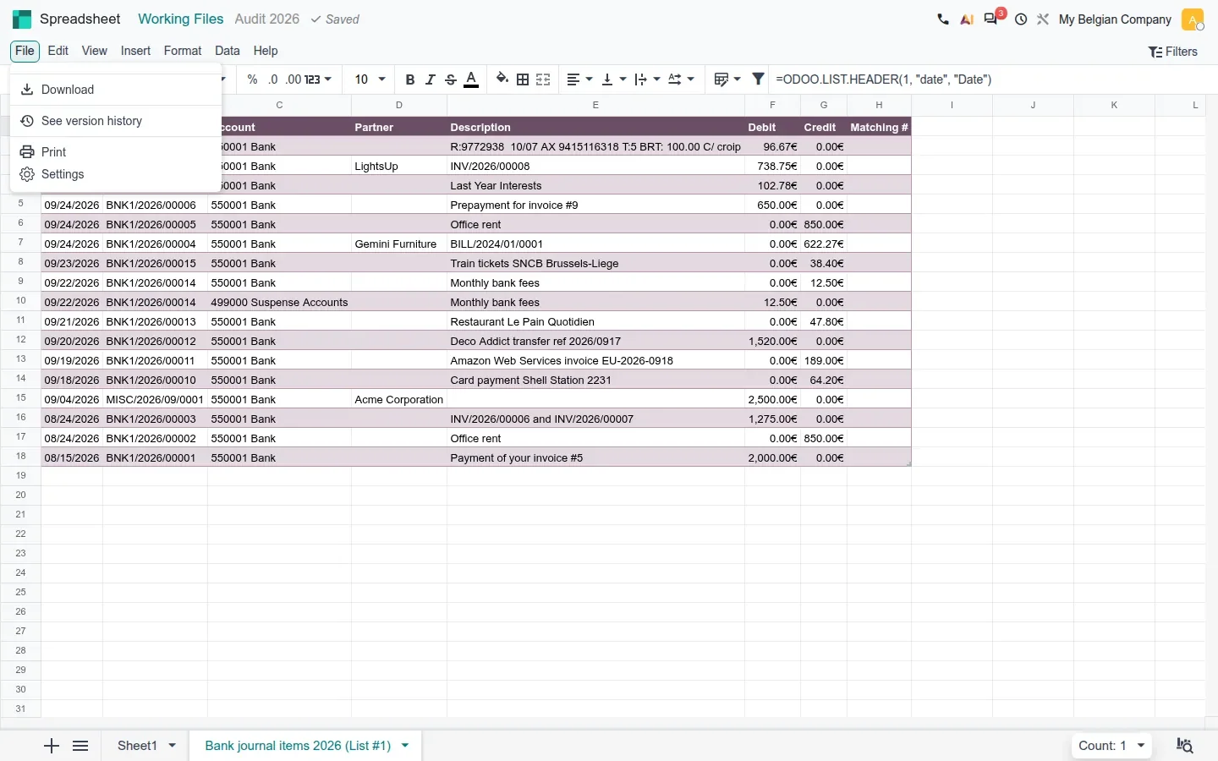Increase decimal places (.00)
This screenshot has height=761, width=1218.
pos(293,79)
